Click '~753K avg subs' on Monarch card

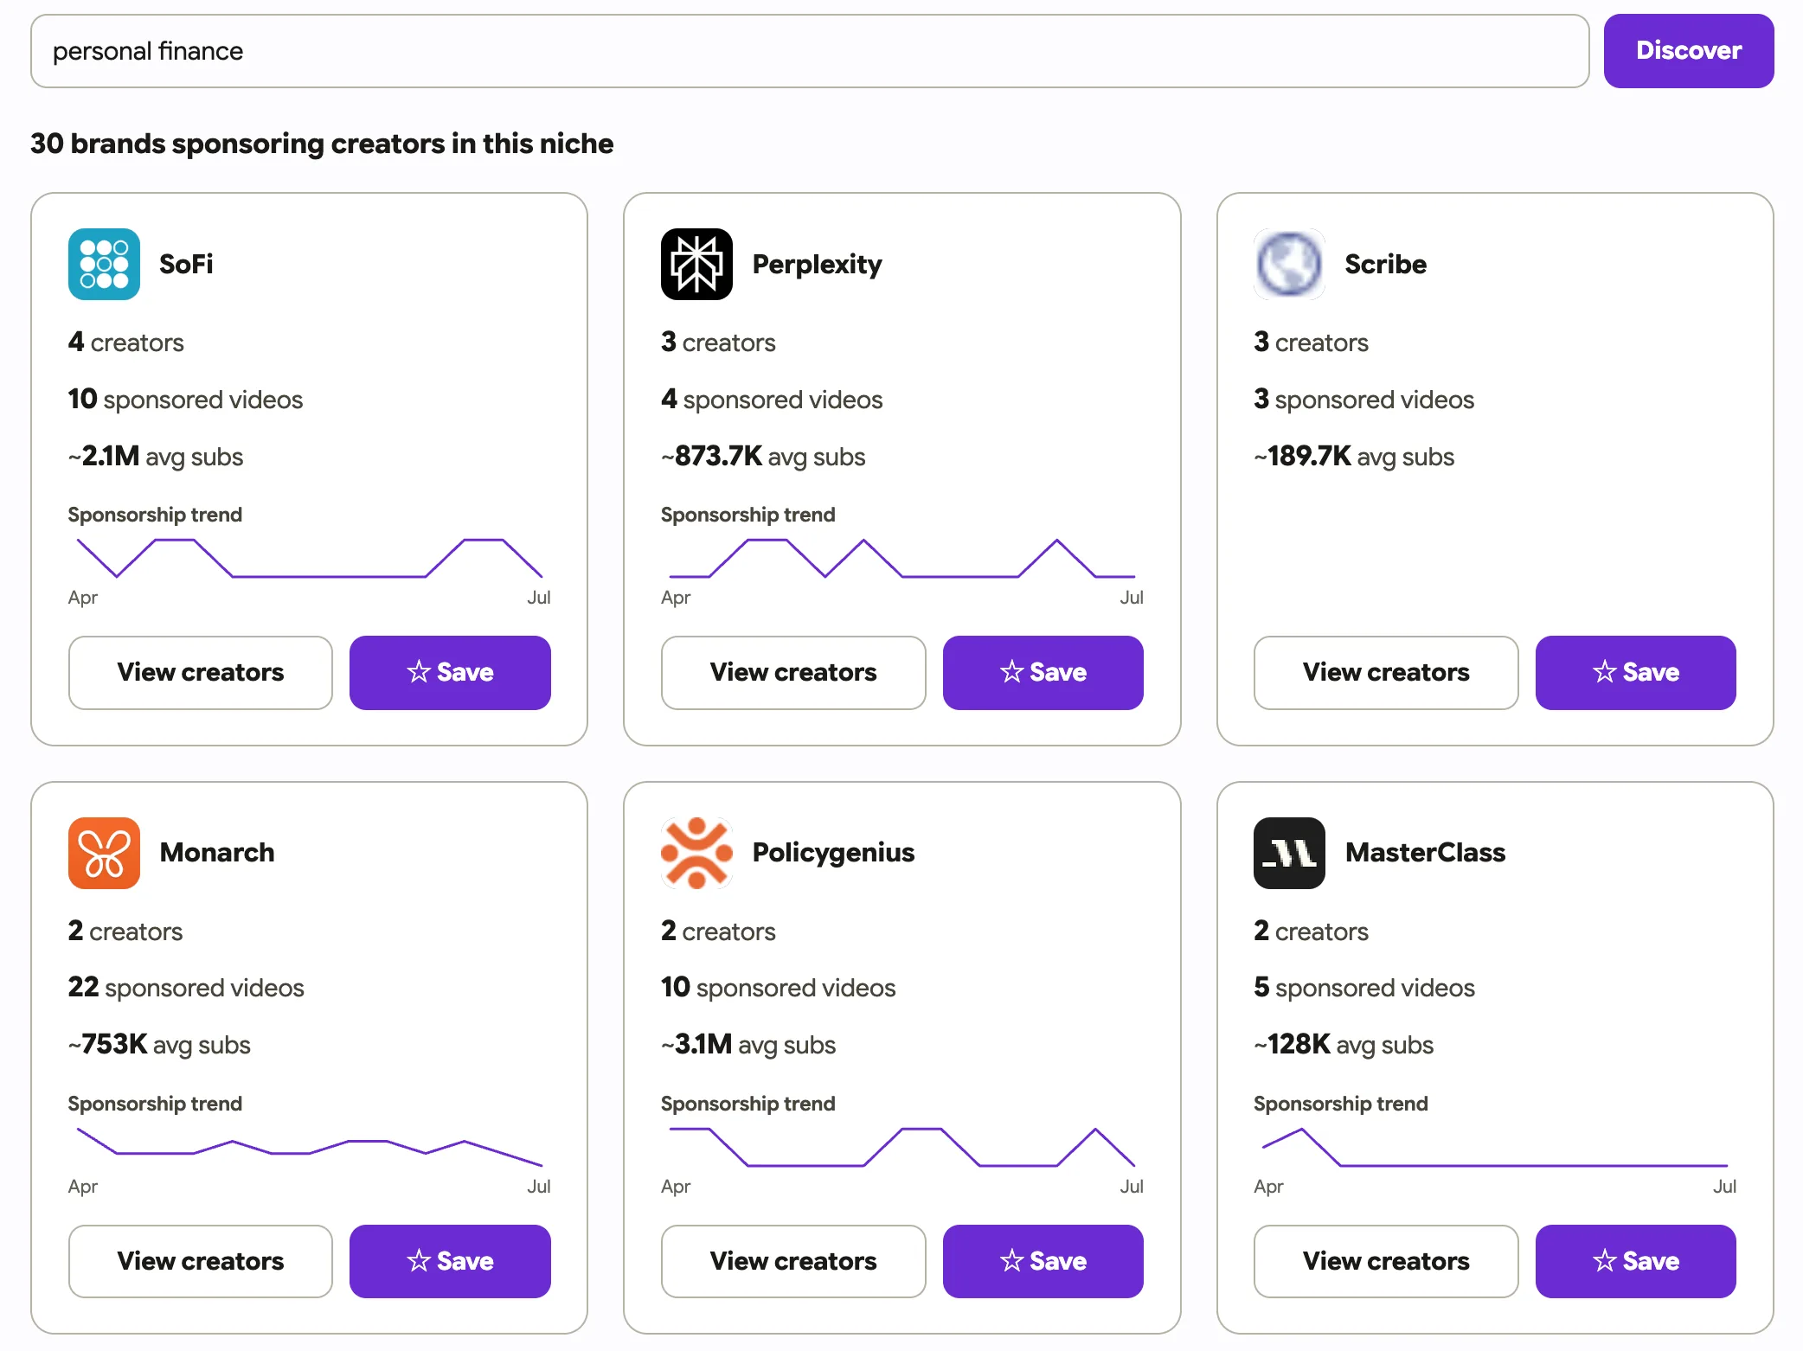click(x=159, y=1045)
